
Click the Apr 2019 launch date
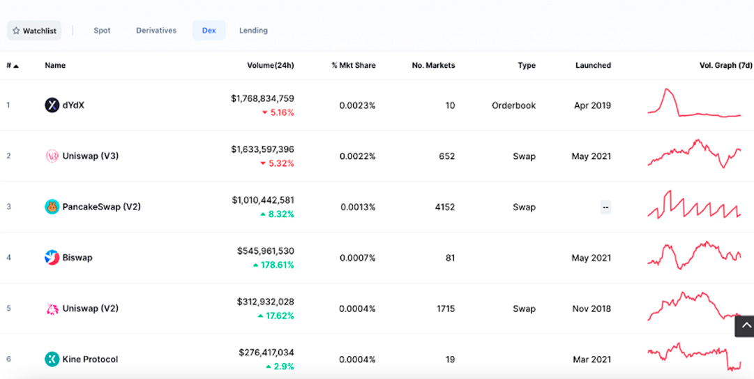592,105
